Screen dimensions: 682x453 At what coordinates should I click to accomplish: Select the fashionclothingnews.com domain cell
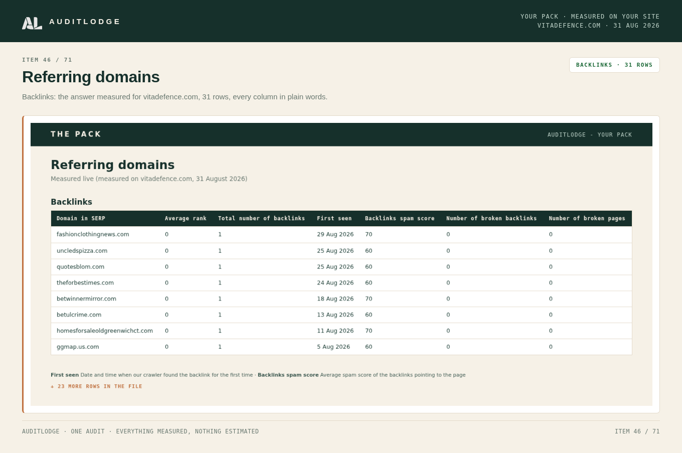click(x=93, y=234)
